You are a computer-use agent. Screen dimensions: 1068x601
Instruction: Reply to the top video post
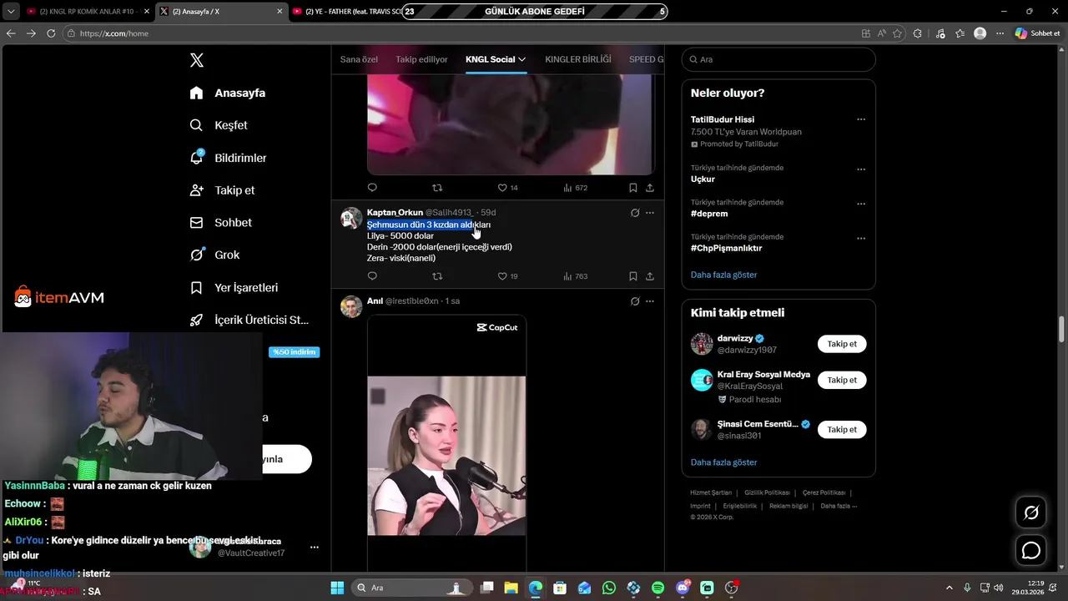(372, 188)
